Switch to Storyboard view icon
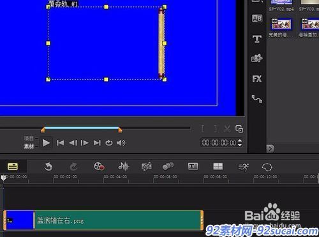The image size is (319, 237). pos(13,166)
